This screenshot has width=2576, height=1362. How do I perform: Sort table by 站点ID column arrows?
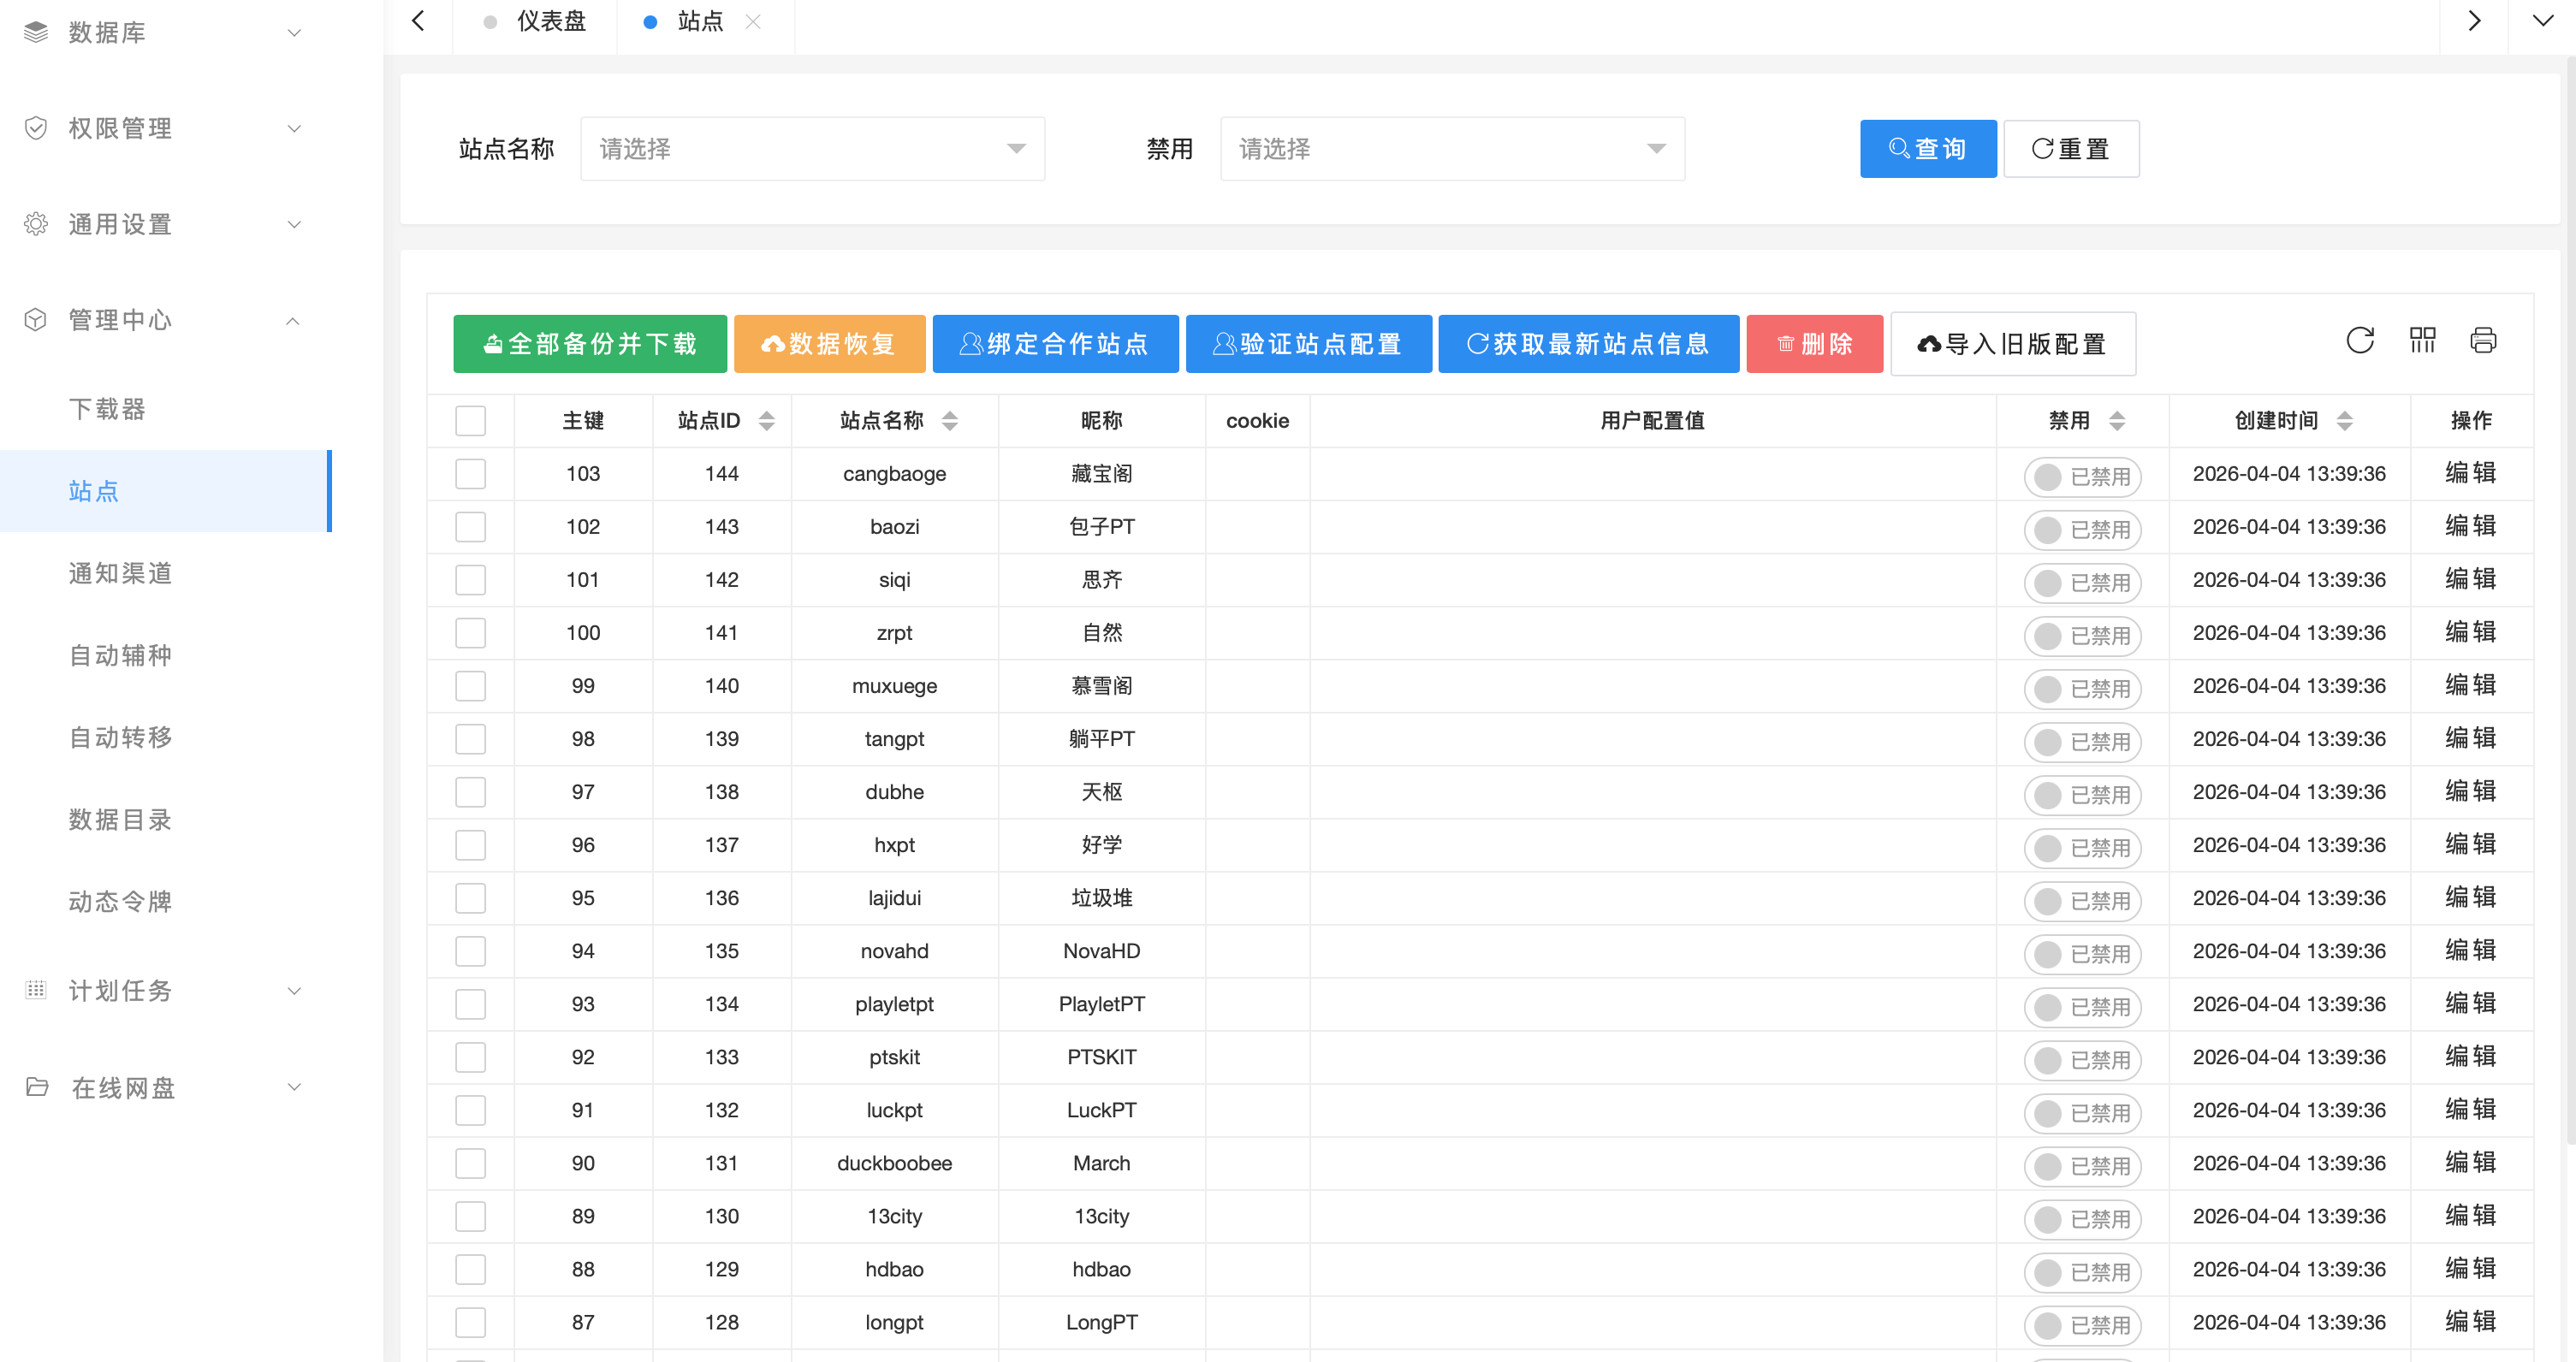click(766, 420)
